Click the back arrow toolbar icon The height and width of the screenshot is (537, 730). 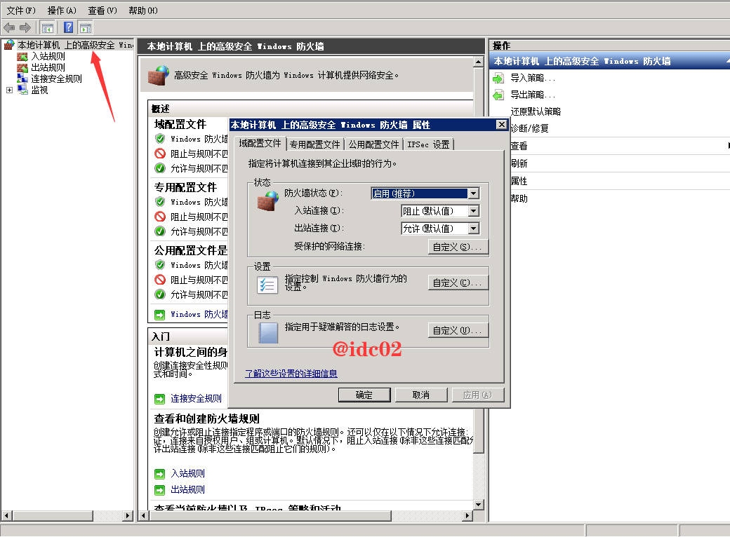click(x=8, y=28)
